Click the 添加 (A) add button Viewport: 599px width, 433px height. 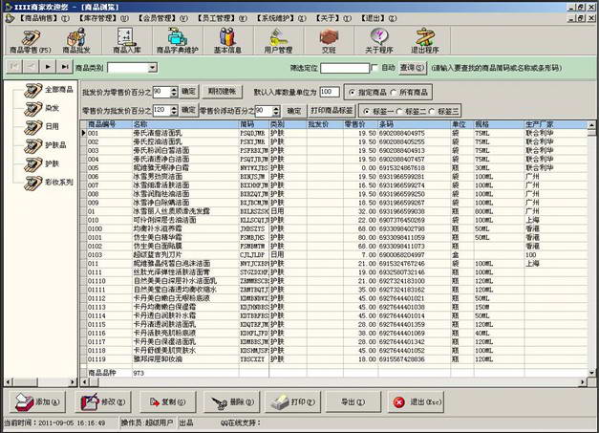pos(37,402)
